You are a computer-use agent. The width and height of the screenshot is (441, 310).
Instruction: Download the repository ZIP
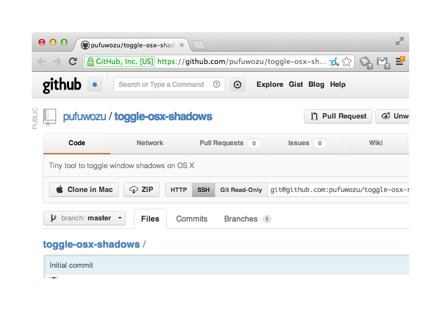pos(141,190)
